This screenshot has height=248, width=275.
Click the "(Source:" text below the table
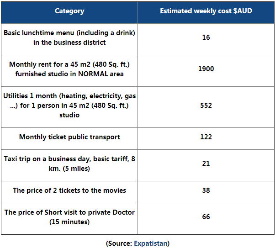tap(119, 243)
